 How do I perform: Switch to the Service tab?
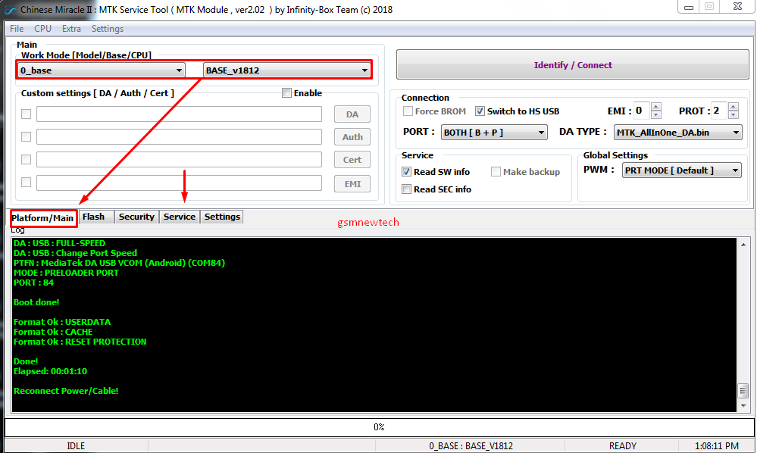pyautogui.click(x=180, y=217)
